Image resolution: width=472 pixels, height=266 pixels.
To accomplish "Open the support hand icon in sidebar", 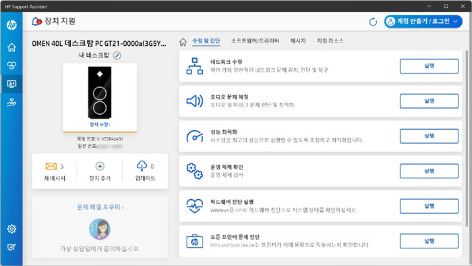I will (x=11, y=103).
